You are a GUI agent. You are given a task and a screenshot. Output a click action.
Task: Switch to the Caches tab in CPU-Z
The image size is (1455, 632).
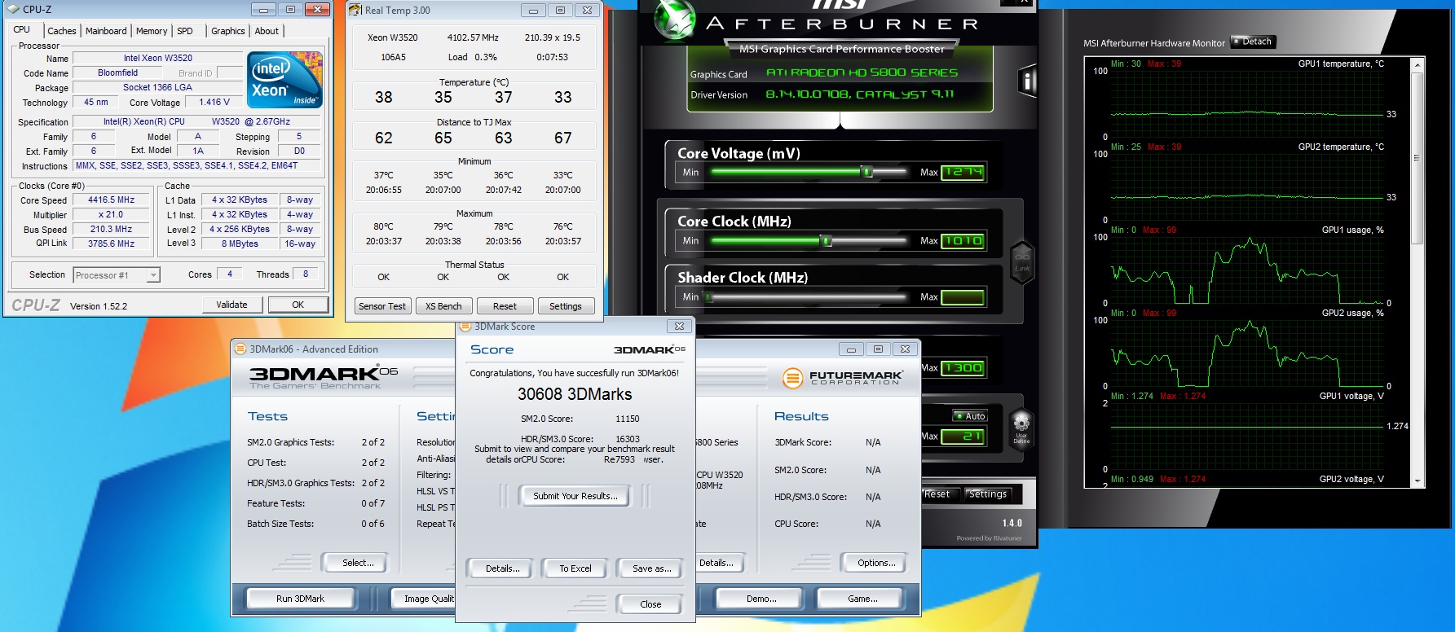click(62, 31)
